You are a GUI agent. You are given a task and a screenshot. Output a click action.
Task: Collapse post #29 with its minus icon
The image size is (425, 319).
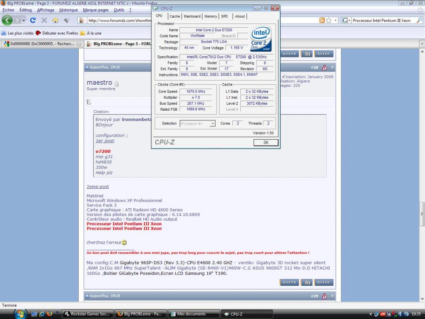(332, 296)
